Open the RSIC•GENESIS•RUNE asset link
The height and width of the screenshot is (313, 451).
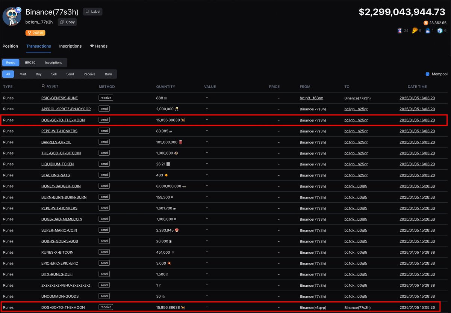click(x=59, y=98)
